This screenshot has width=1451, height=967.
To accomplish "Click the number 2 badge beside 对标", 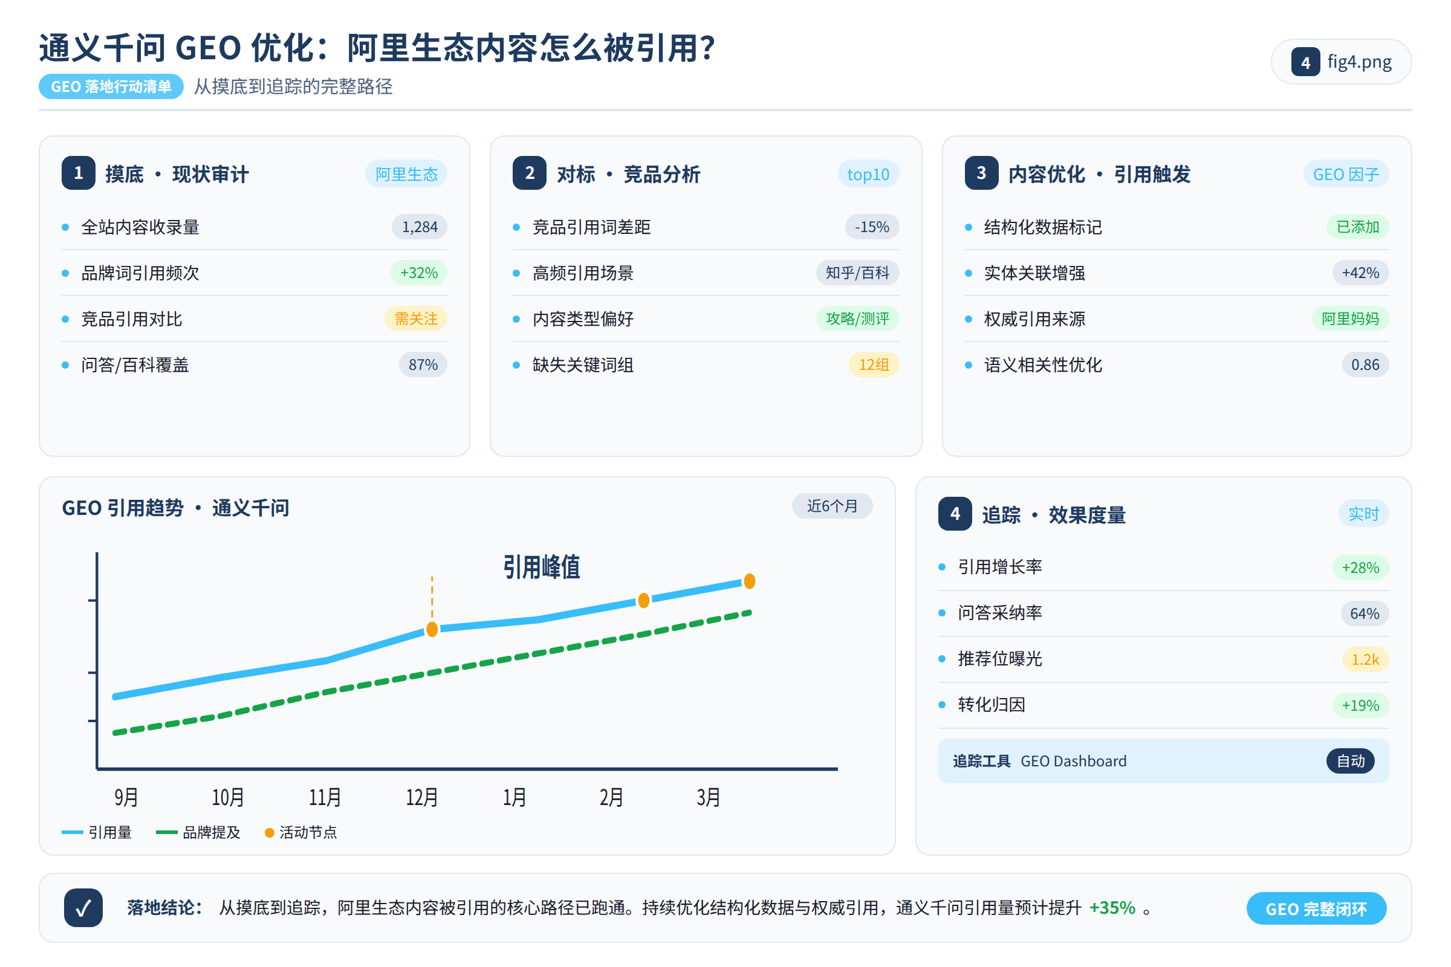I will point(530,173).
